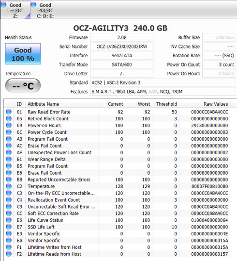
Task: Click the status icon for Soft ECC Correction Rate
Action: point(9,213)
